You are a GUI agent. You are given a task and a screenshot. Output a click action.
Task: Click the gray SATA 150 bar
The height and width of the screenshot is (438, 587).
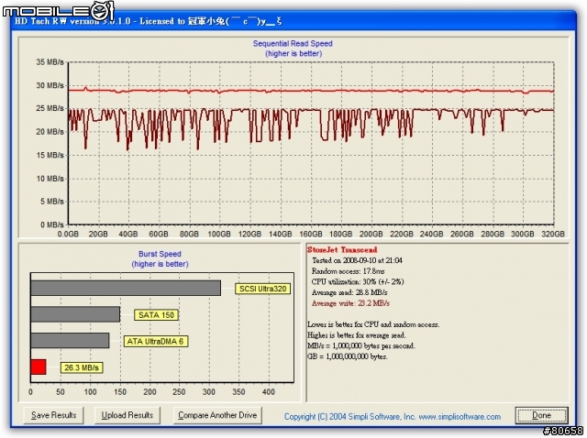pos(75,314)
